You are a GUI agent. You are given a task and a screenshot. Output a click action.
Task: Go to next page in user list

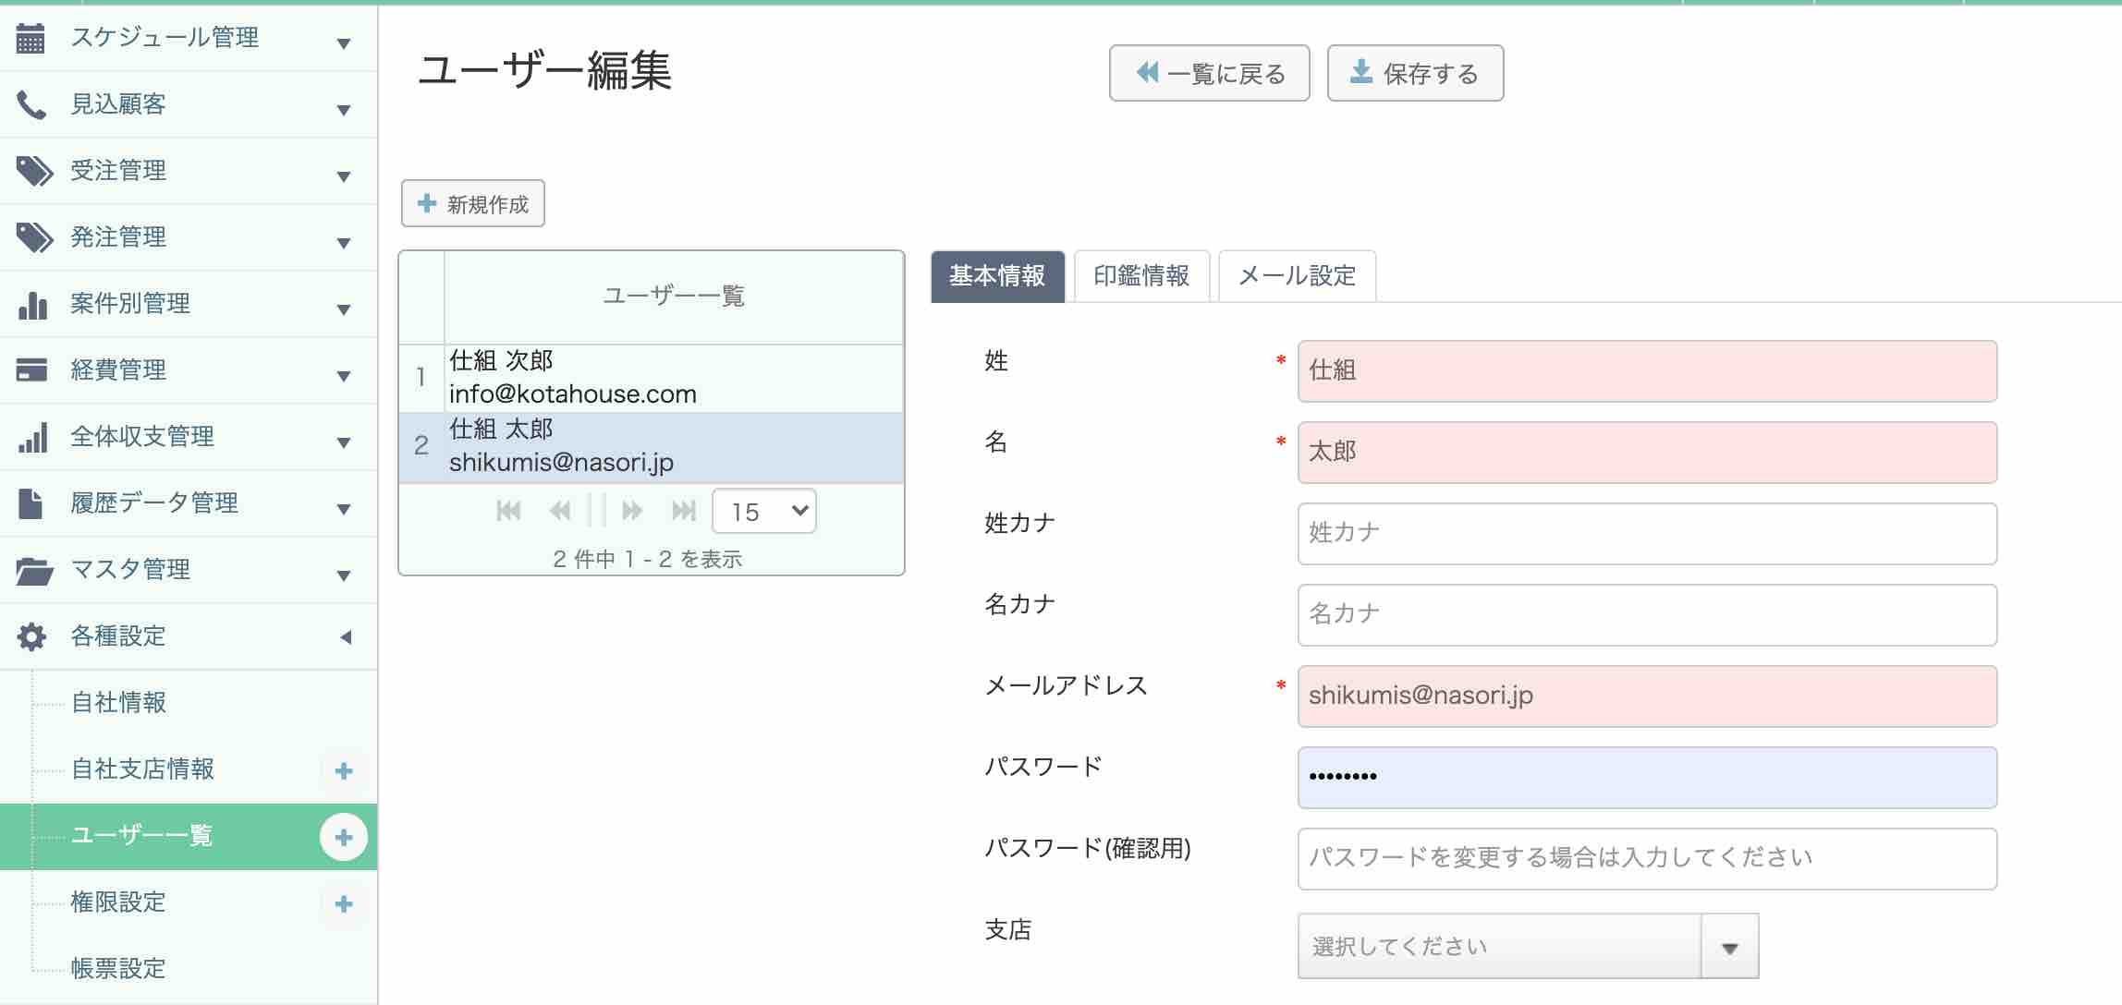pyautogui.click(x=632, y=511)
